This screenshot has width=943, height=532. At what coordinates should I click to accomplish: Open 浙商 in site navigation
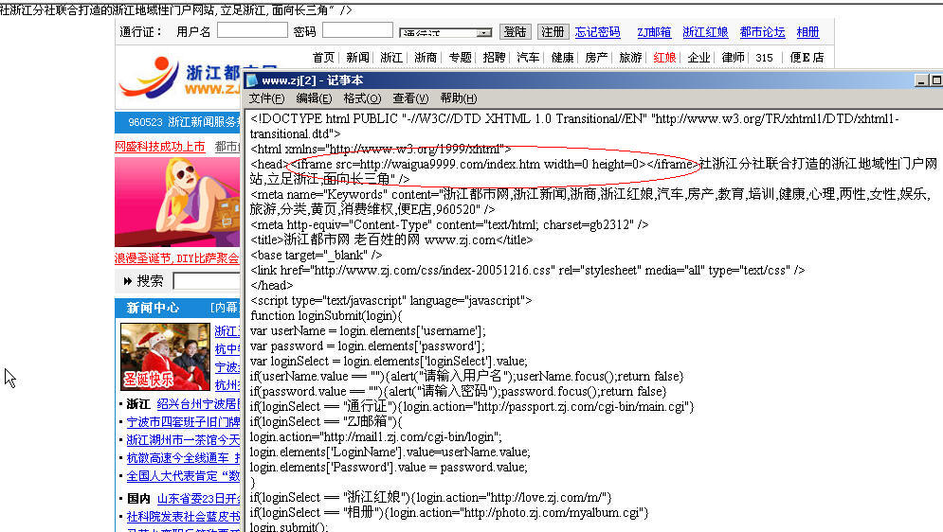(426, 58)
